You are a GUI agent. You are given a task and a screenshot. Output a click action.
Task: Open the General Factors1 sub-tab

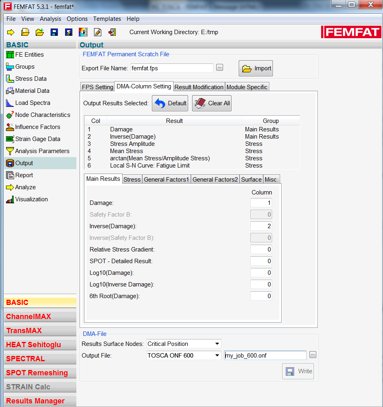[x=166, y=179]
